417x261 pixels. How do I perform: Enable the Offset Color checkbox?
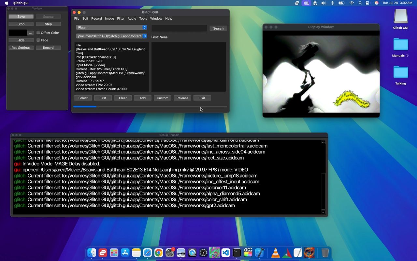[x=38, y=33]
